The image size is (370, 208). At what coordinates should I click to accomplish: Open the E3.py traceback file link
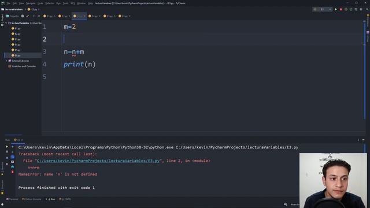click(x=98, y=161)
